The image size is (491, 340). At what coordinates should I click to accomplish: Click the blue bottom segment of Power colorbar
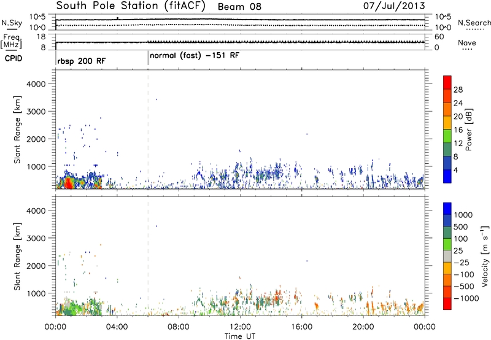point(447,176)
